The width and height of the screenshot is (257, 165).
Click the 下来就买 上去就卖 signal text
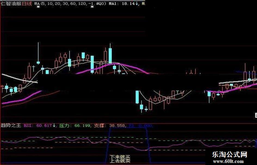point(120,159)
